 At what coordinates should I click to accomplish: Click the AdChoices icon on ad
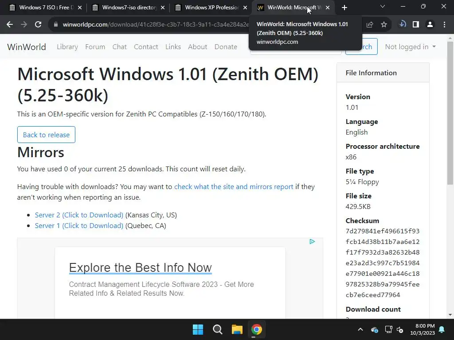pos(312,241)
